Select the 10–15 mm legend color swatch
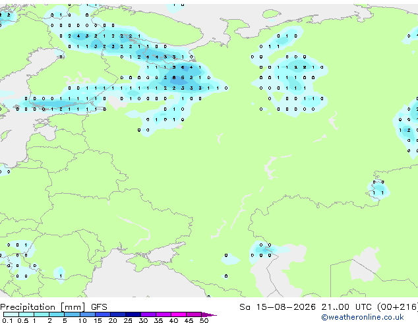 87,314
